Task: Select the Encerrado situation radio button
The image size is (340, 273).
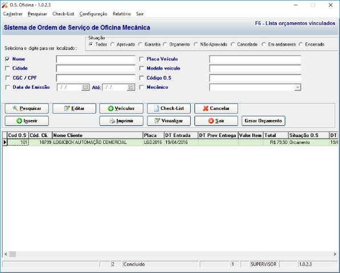Action: coord(301,44)
